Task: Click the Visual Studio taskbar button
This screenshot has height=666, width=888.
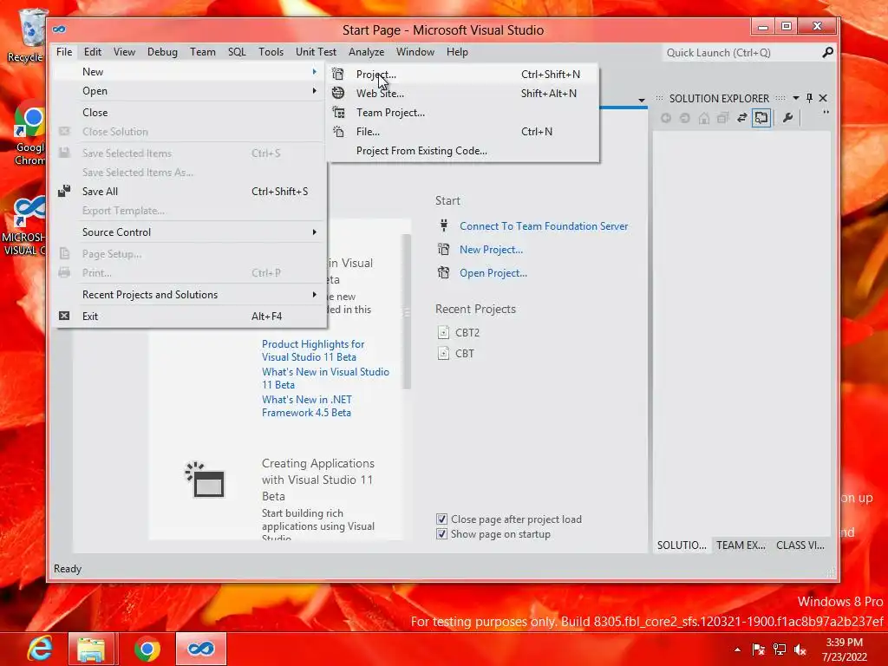Action: (201, 649)
